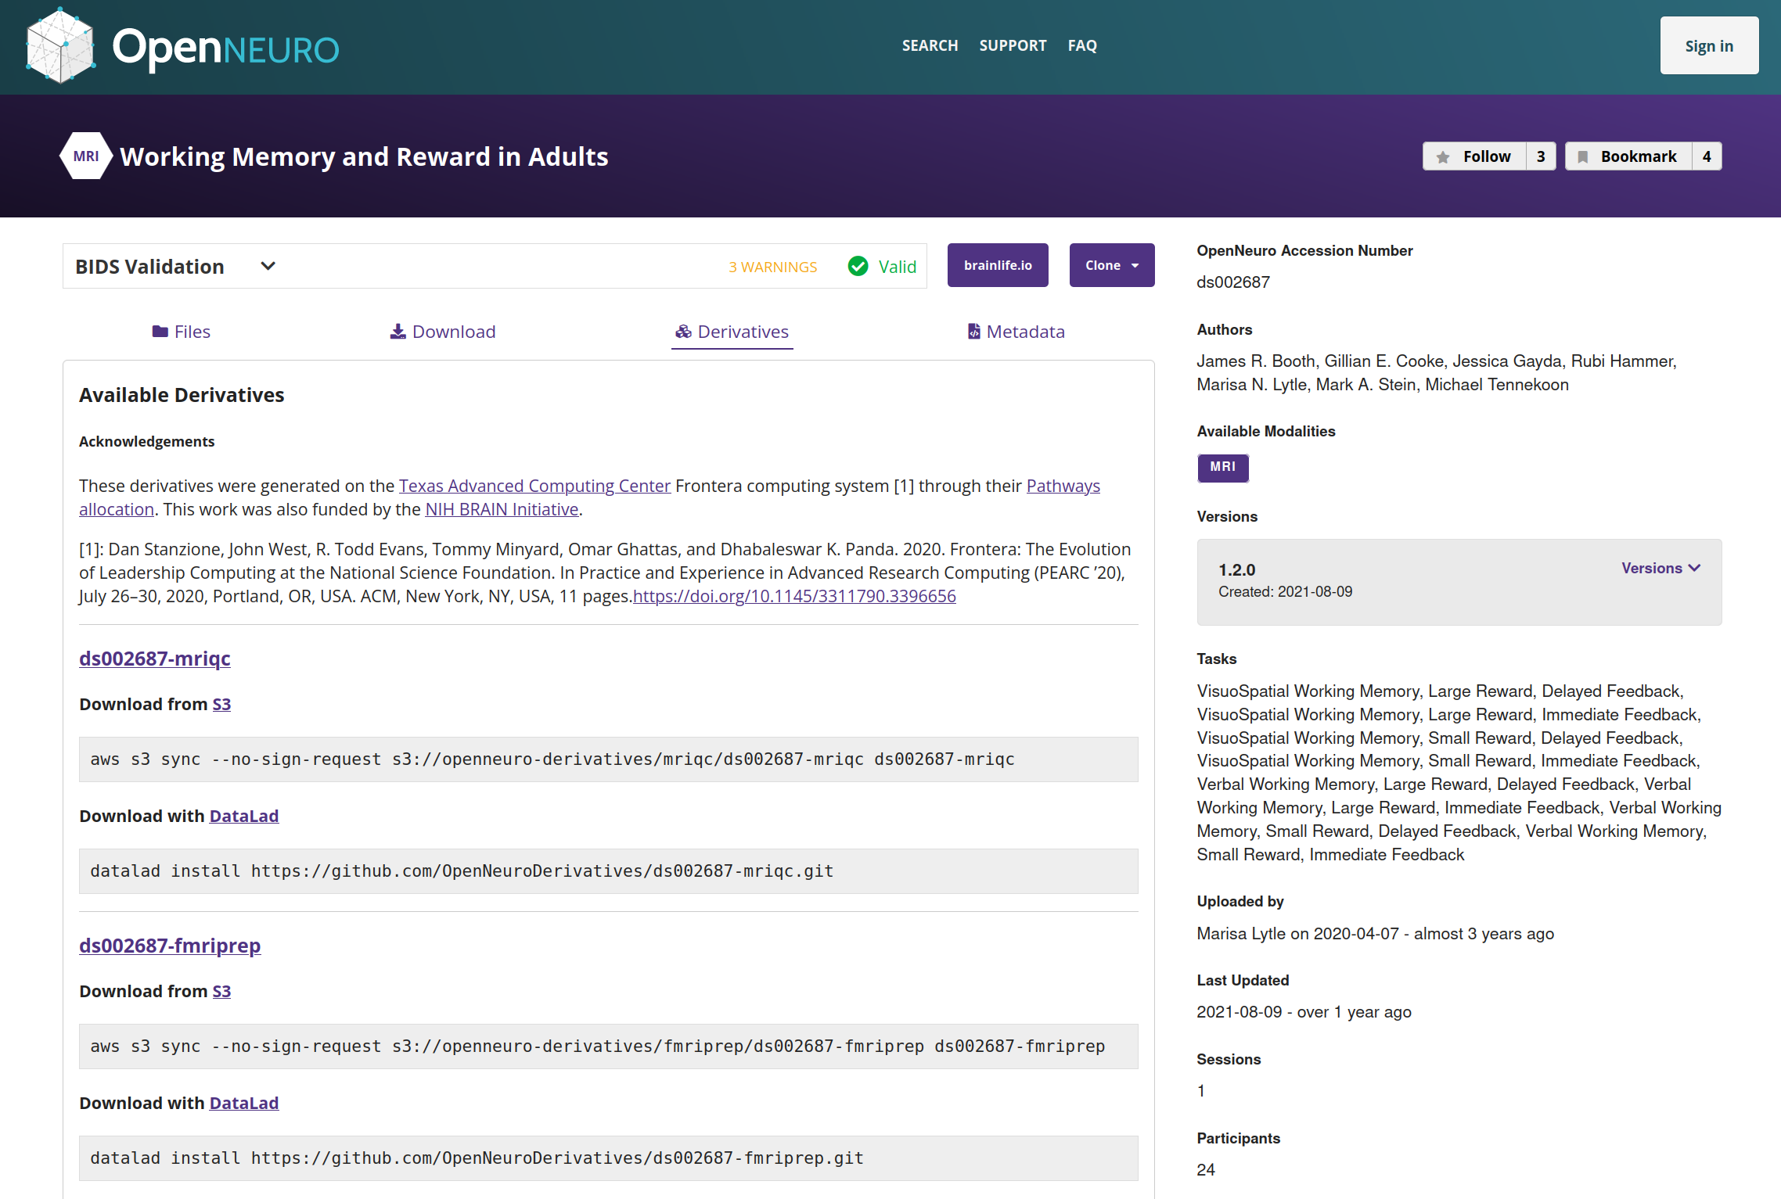Click the Metadata file icon tab
Viewport: 1781px width, 1199px height.
click(973, 332)
